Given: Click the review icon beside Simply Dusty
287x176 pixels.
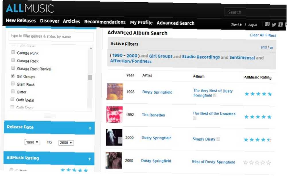Looking at the screenshot, I should coord(218,139).
